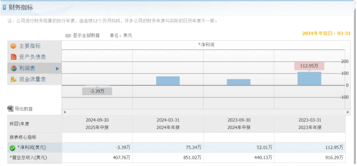This screenshot has height=166, width=357.
Task: Click the -3.39万 chart tooltip label
Action: coord(97,91)
